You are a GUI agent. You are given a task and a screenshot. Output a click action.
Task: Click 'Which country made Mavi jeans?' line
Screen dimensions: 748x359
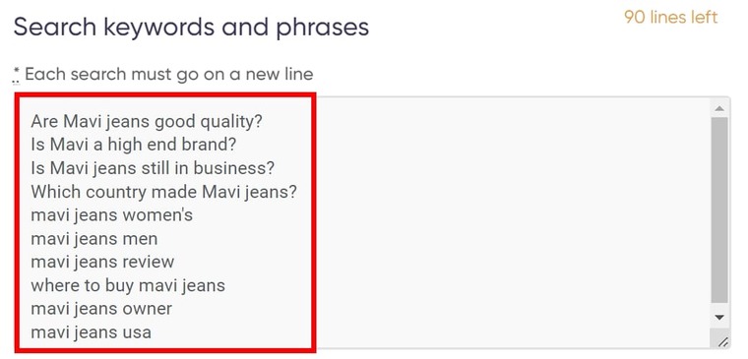163,192
